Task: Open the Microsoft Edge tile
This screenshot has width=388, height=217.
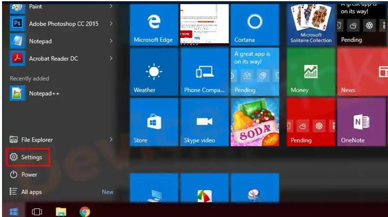Action: click(x=154, y=25)
